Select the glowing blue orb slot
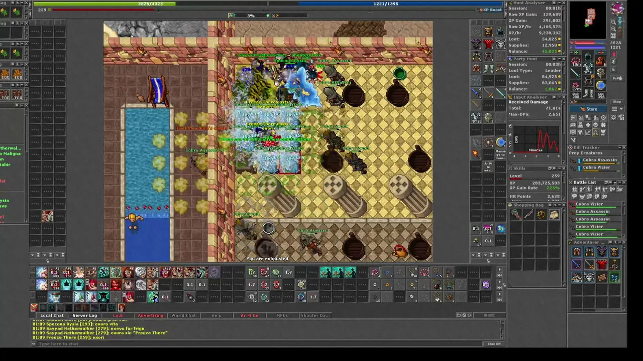This screenshot has width=643, height=361. [x=601, y=86]
